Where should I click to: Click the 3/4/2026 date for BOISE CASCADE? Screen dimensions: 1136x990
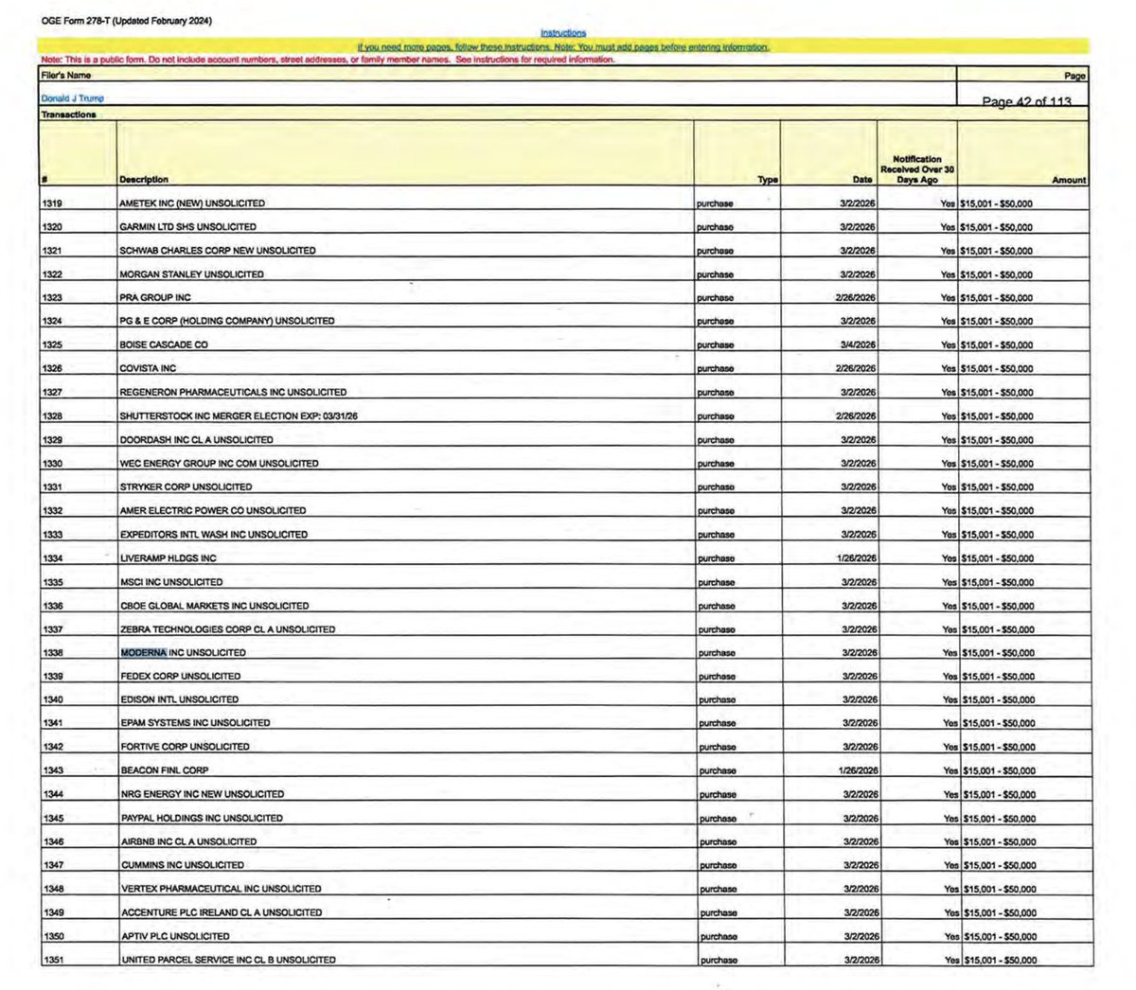[x=858, y=345]
